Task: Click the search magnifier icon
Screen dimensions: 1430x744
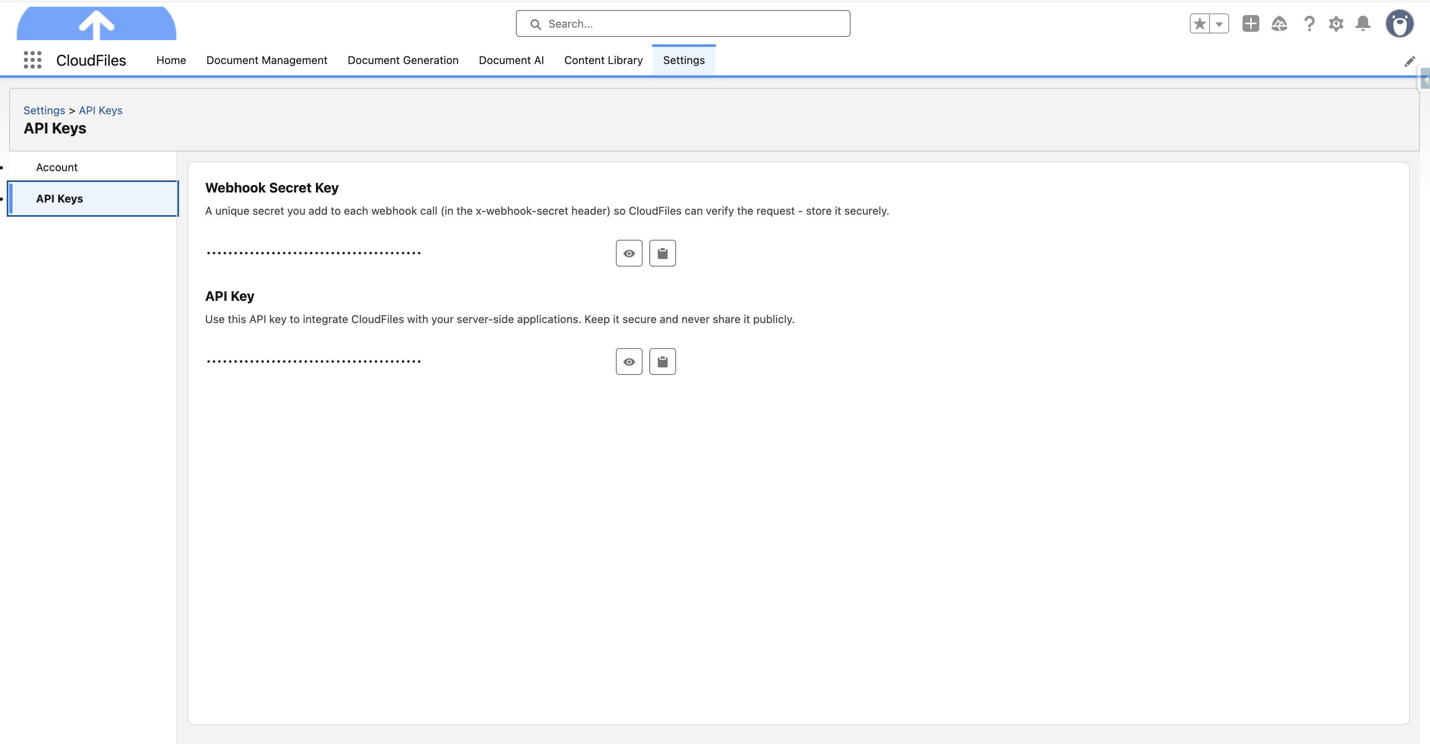Action: coord(535,24)
